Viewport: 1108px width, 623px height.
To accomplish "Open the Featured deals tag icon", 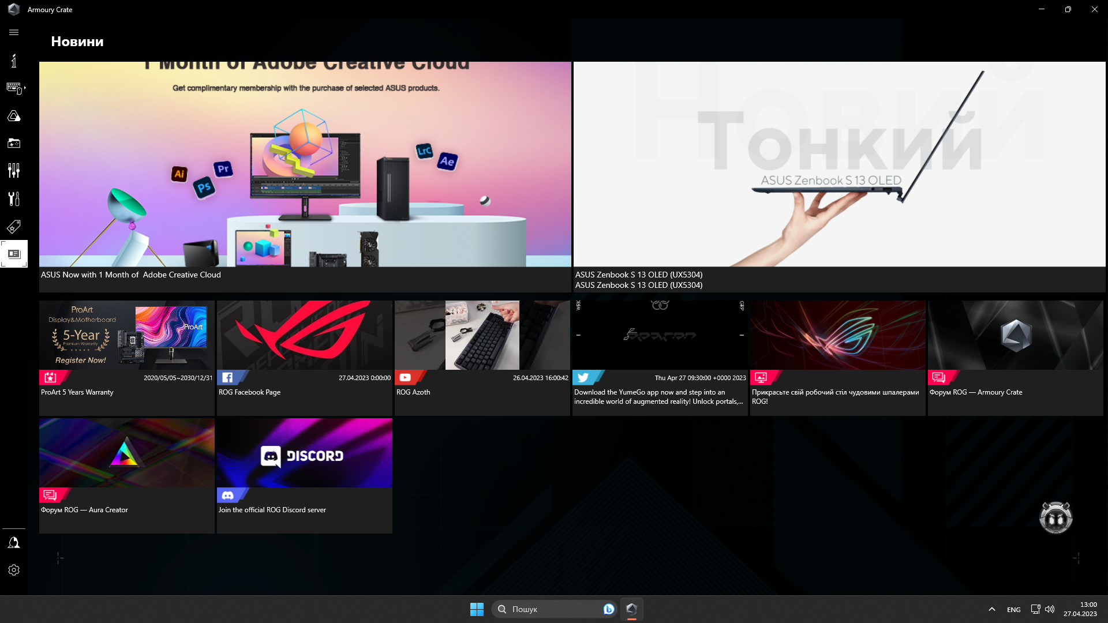I will point(14,226).
